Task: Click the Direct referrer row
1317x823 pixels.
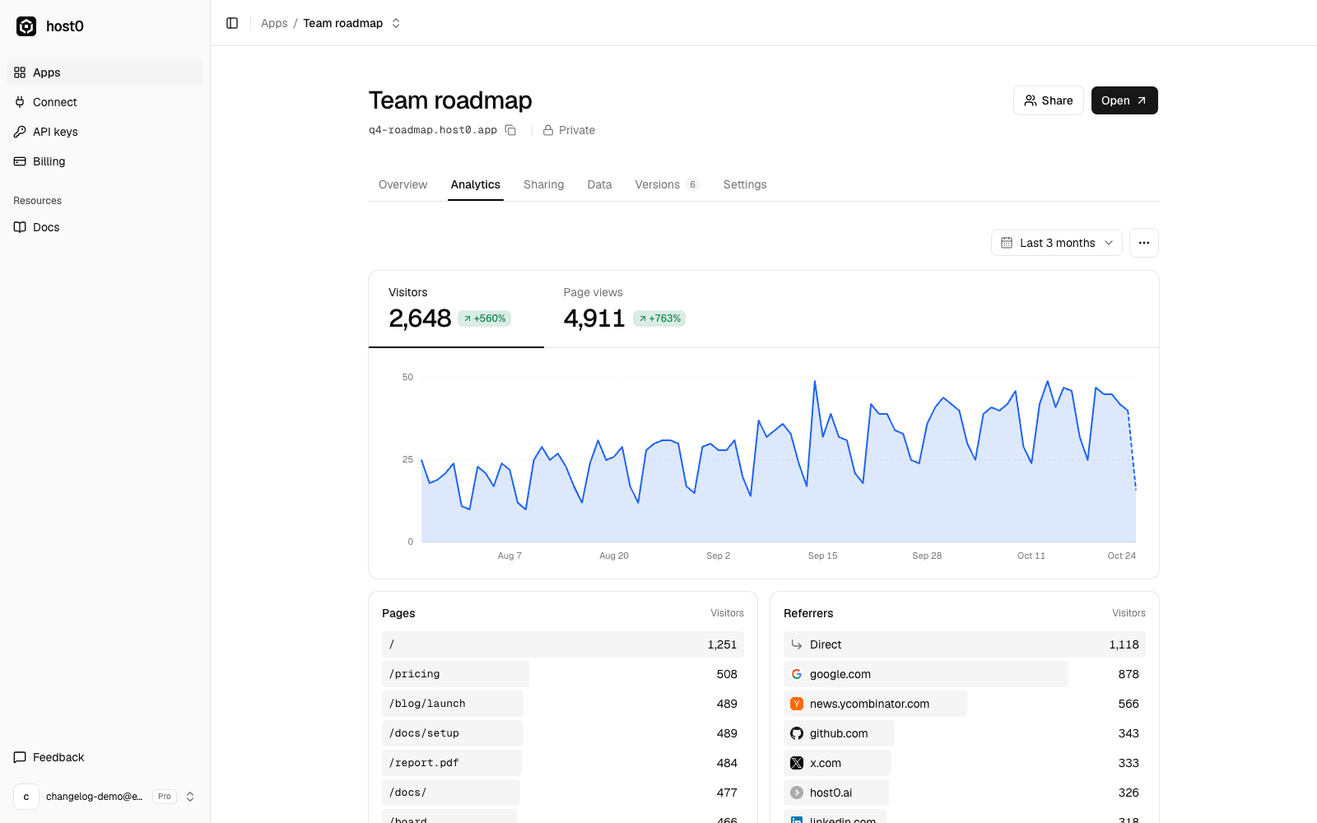Action: pos(965,644)
